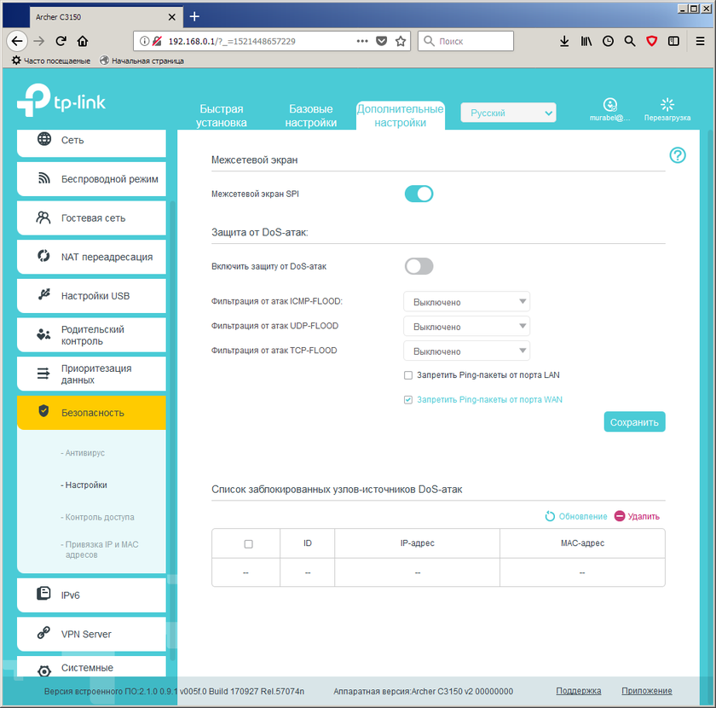Switch to the Базовые настройки tab
The width and height of the screenshot is (716, 708).
[311, 116]
